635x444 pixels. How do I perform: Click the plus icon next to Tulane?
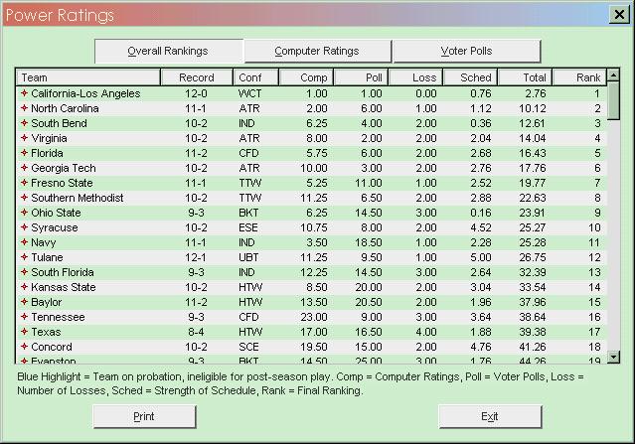[24, 257]
